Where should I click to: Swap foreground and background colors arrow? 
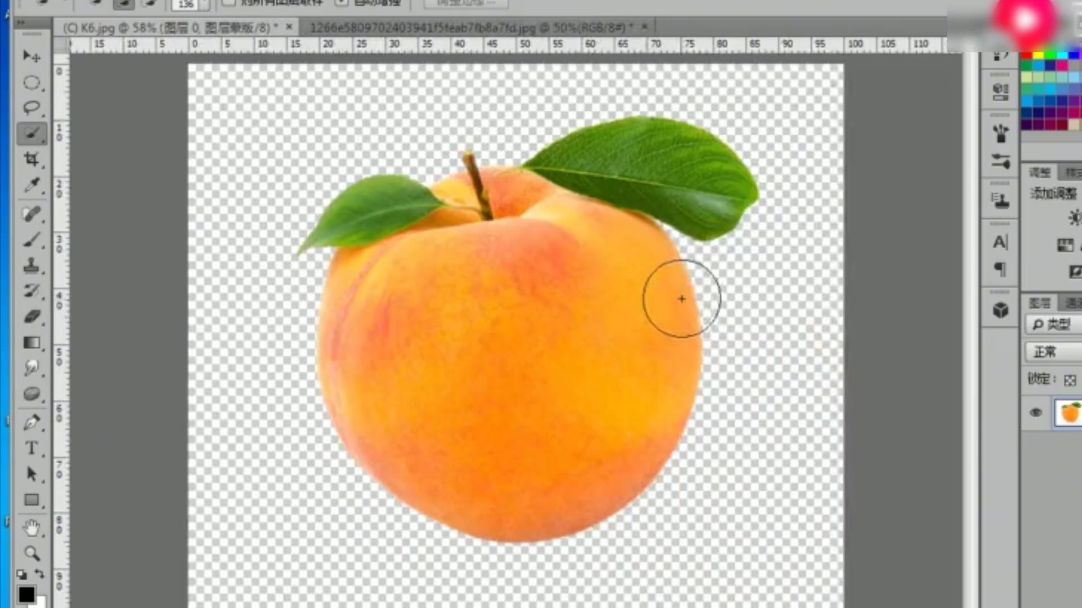pos(39,574)
